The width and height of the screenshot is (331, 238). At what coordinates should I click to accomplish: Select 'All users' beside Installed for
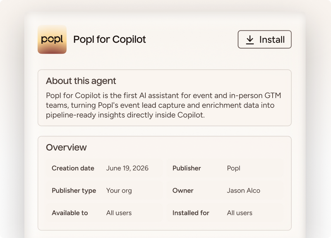(240, 213)
